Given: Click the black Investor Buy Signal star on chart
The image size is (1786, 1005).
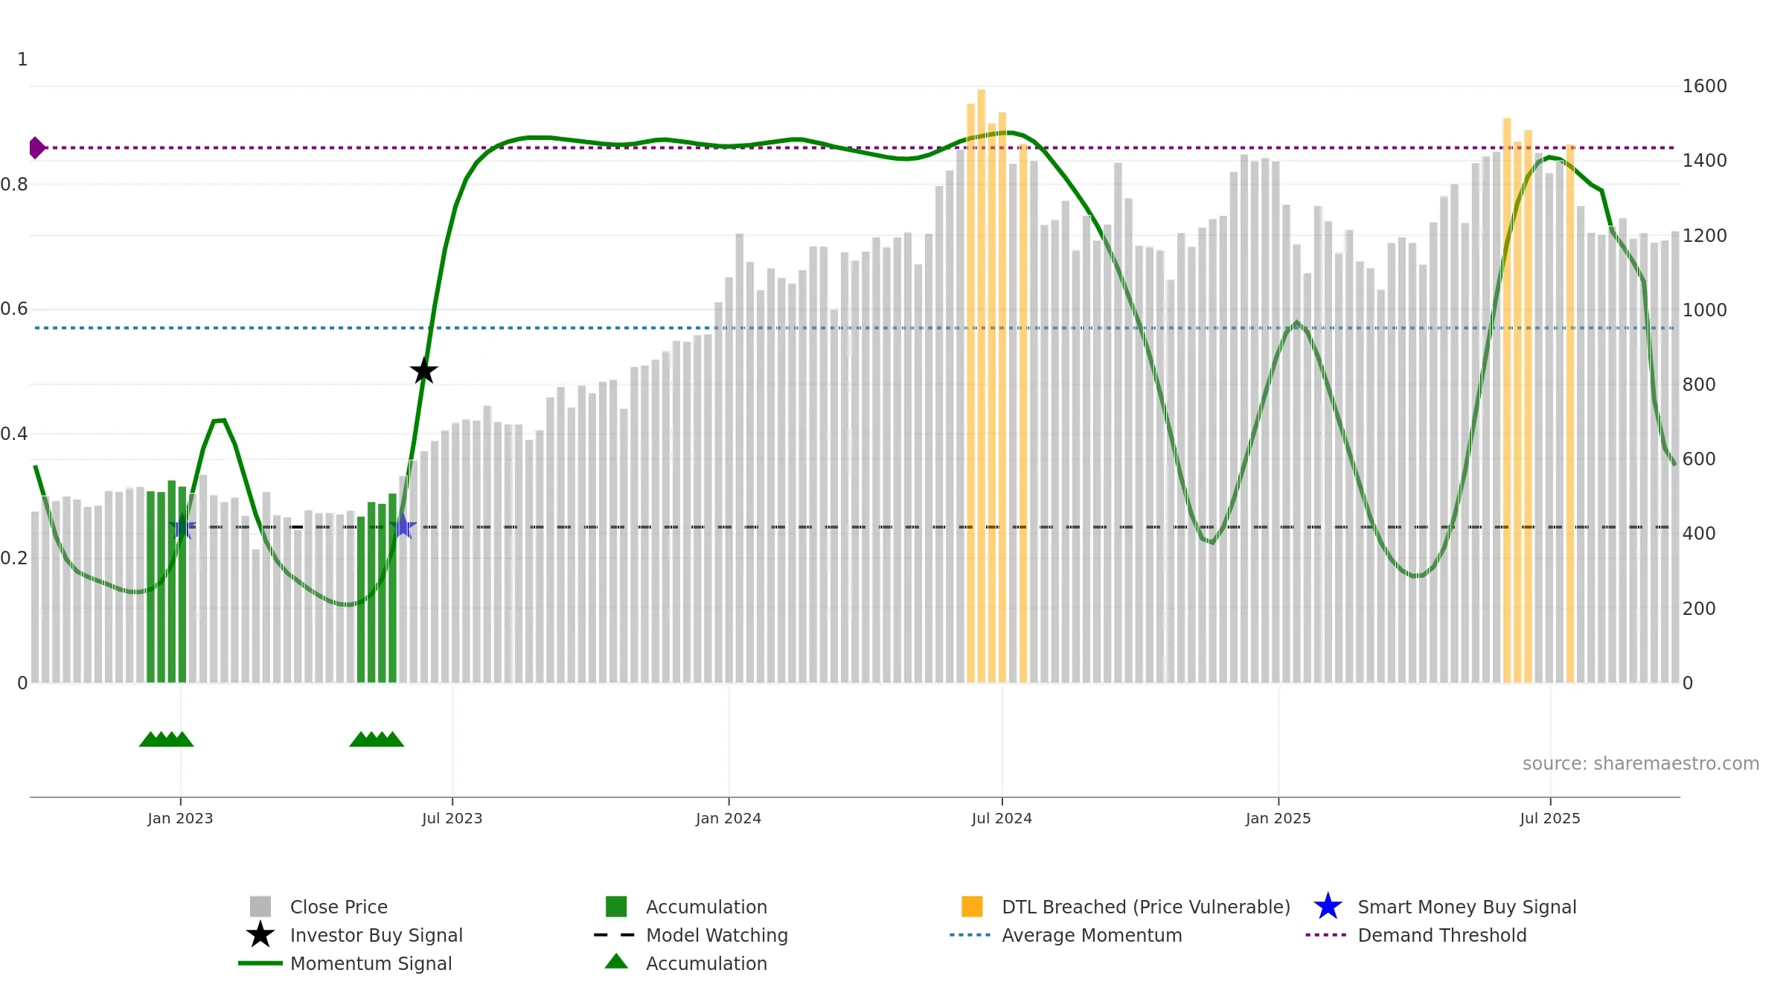Looking at the screenshot, I should 424,371.
